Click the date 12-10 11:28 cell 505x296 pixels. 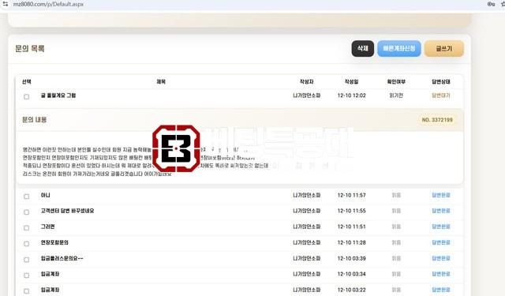(x=351, y=242)
